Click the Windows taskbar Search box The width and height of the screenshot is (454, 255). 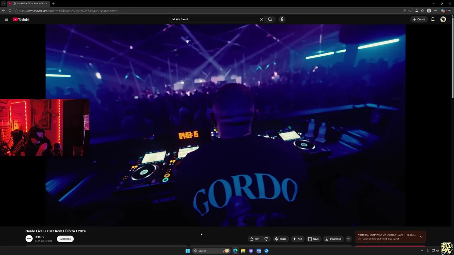click(x=212, y=251)
